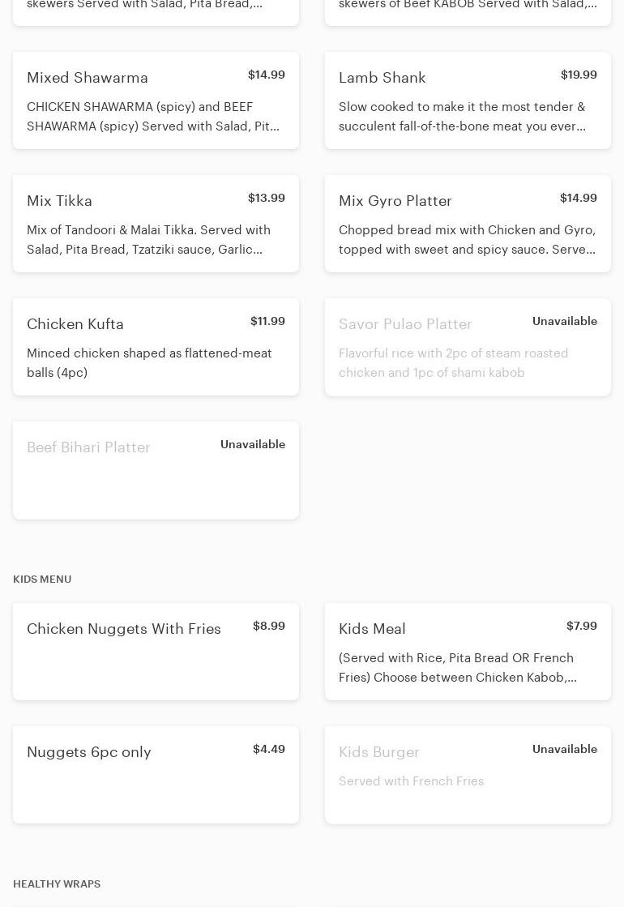Open the Mix Gyro Platter item
624x907 pixels.
[468, 224]
